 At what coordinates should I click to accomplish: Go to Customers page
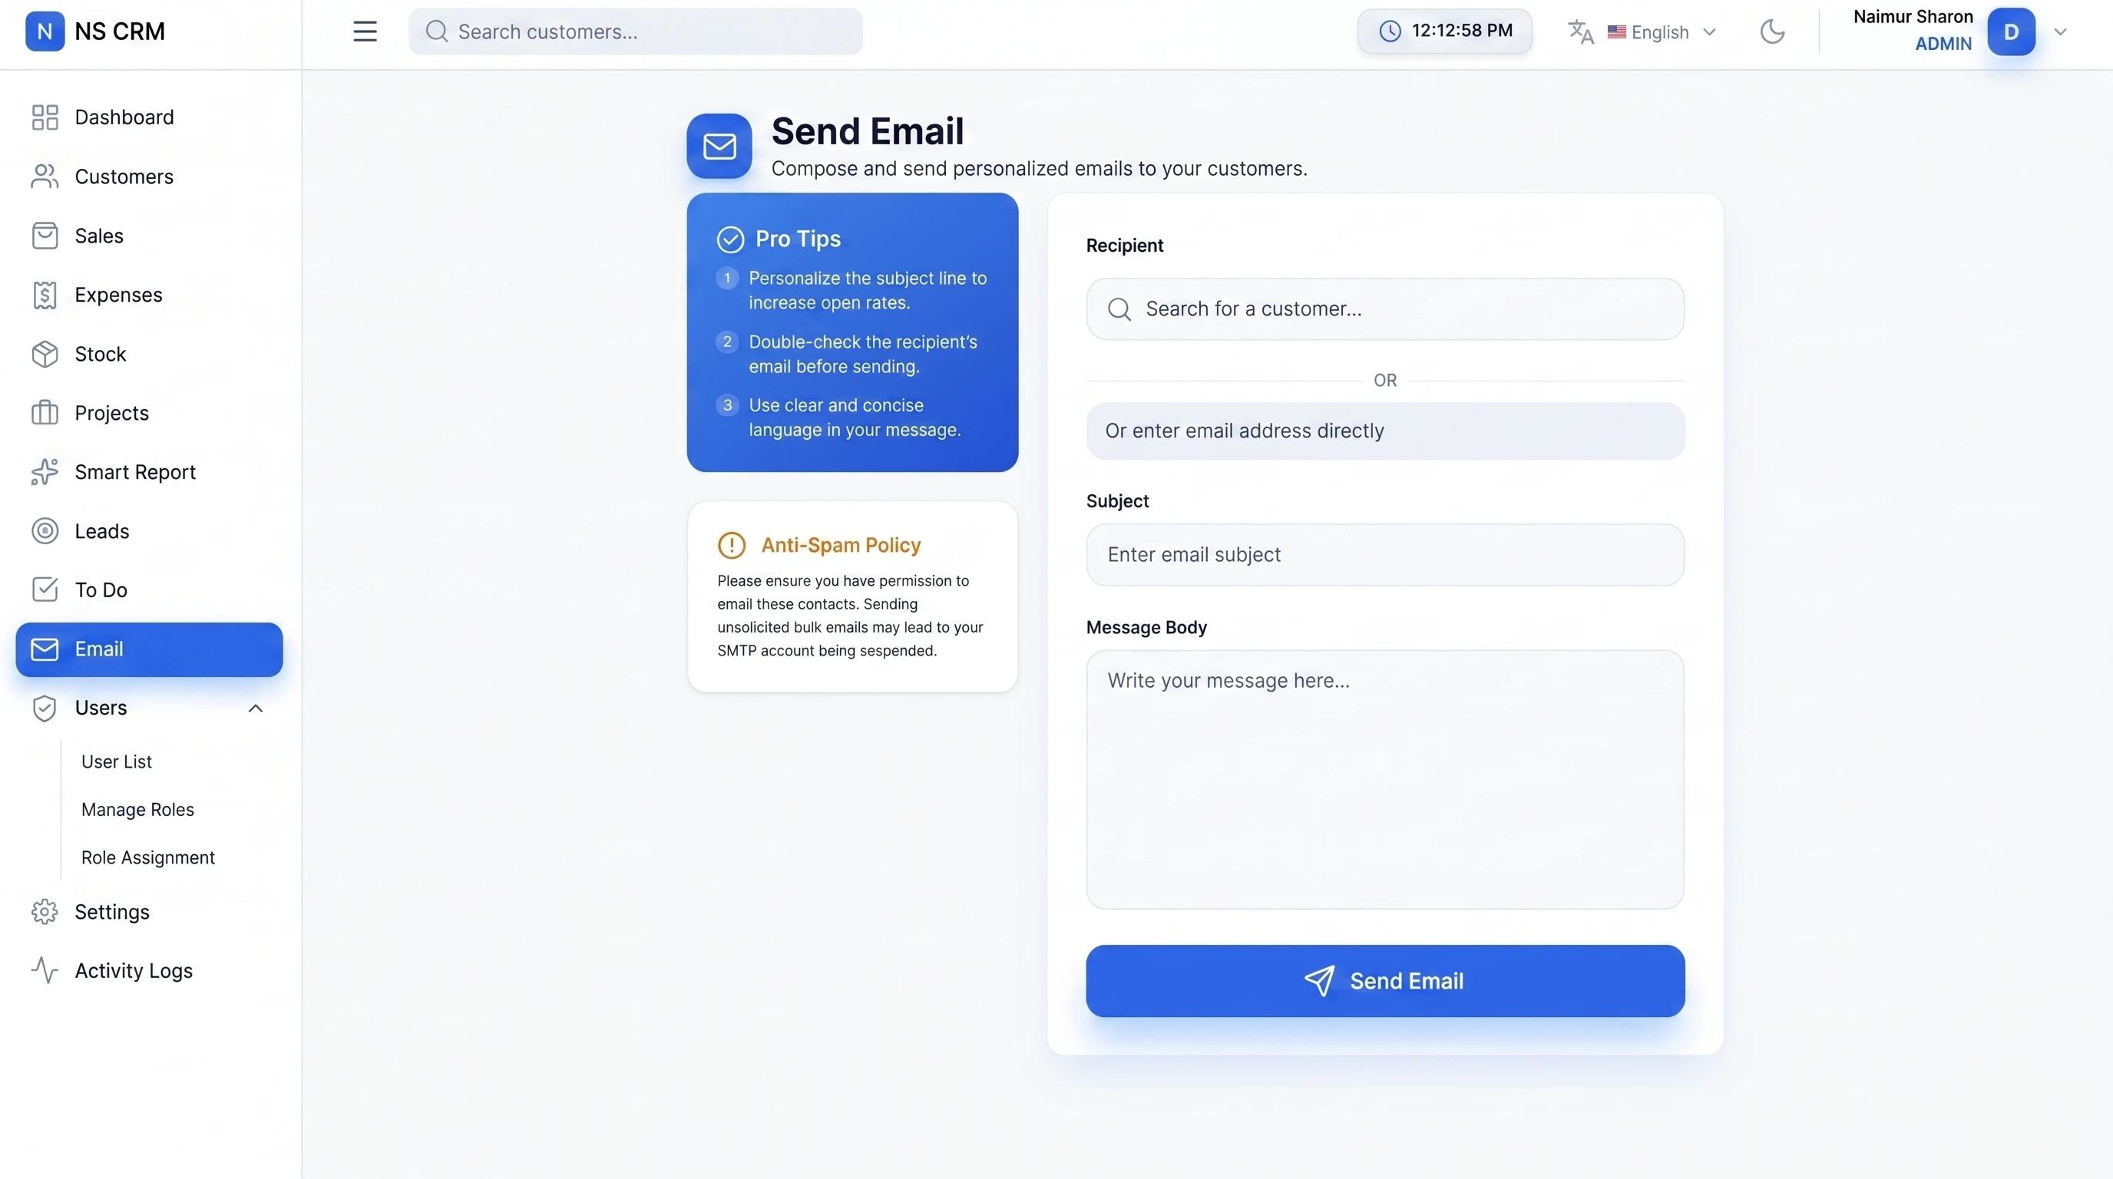[149, 177]
